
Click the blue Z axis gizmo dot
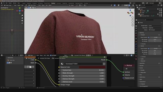tap(130, 10)
